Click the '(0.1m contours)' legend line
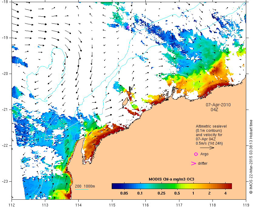Image resolution: width=255 pixels, height=207 pixels. (209, 131)
